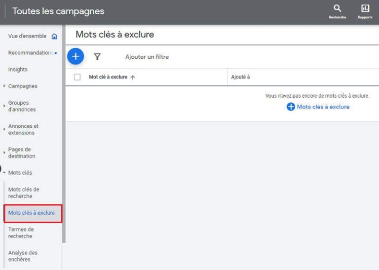379x270 pixels.
Task: Open Insights in the sidebar
Action: pyautogui.click(x=18, y=70)
